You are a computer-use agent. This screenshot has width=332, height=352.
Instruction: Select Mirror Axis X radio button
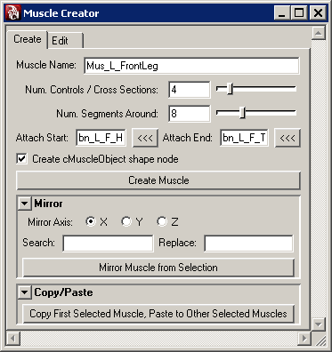tap(91, 221)
